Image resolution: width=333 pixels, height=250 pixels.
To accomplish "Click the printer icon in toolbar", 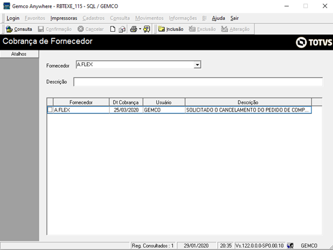I will [133, 29].
